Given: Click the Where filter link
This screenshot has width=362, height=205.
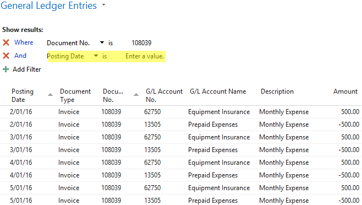Looking at the screenshot, I should (x=24, y=42).
